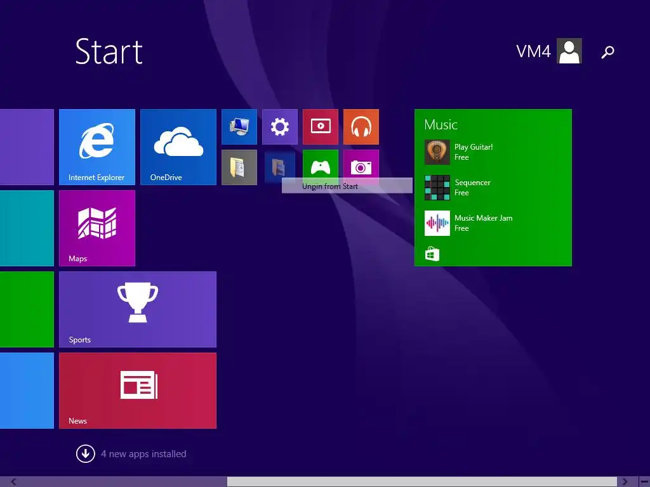Viewport: 650px width, 487px height.
Task: Choose Unpin from Start menu entry
Action: click(x=347, y=186)
